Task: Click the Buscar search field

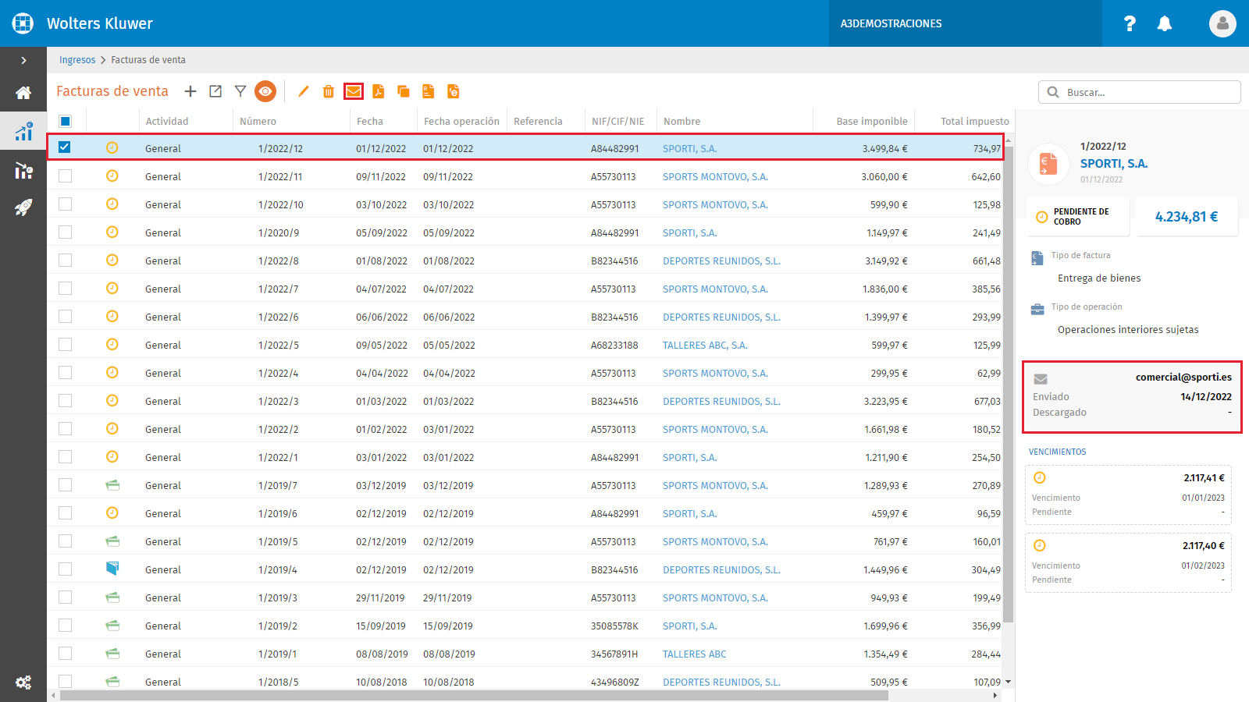Action: [1140, 92]
